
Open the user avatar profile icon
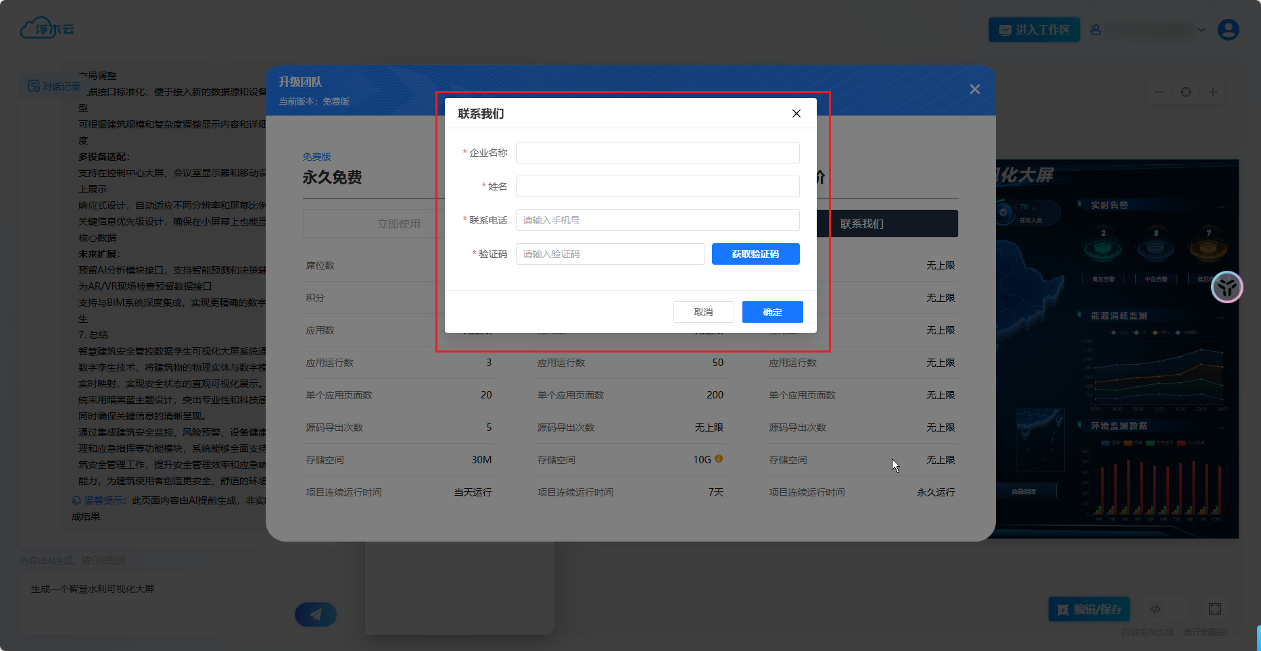(1228, 30)
